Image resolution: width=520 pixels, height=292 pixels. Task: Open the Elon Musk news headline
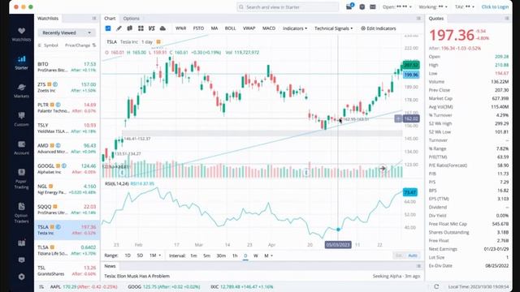pos(137,276)
